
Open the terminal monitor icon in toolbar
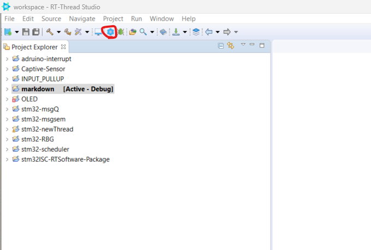99,32
